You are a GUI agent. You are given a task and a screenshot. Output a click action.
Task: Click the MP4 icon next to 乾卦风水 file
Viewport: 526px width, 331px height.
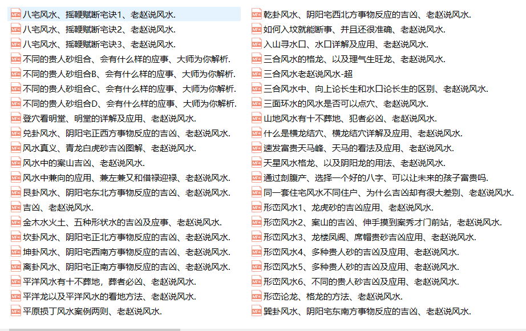257,14
